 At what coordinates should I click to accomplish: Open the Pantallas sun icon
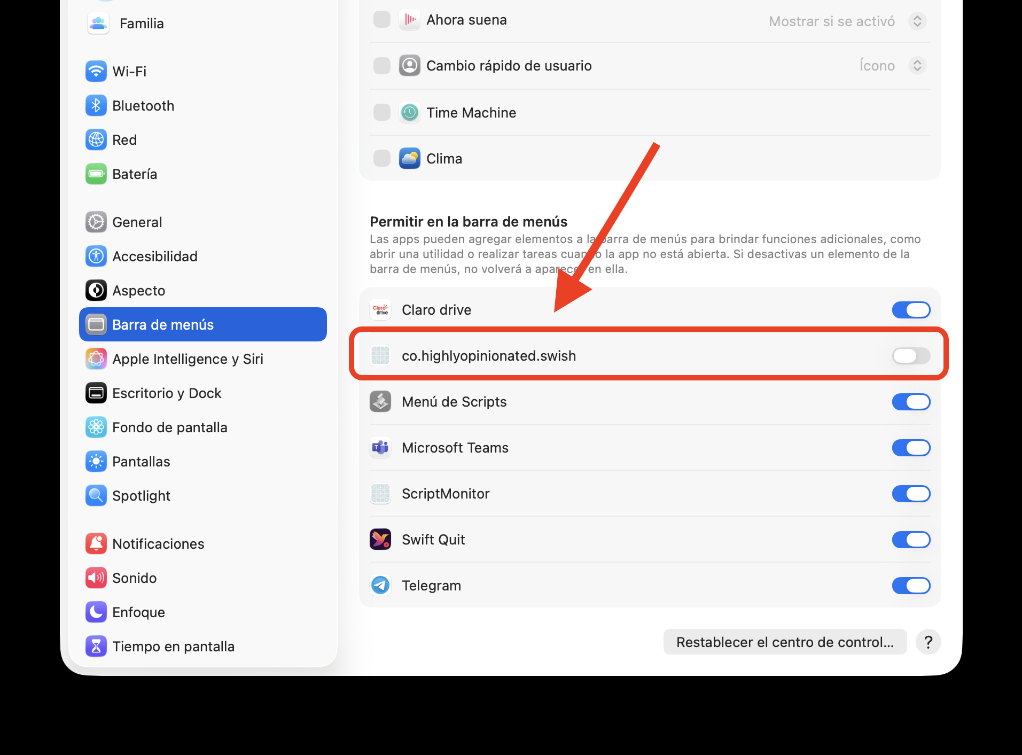tap(96, 462)
